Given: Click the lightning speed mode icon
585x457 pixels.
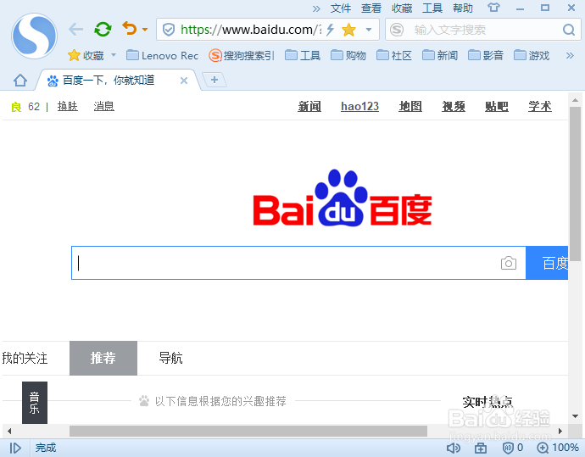Looking at the screenshot, I should [330, 30].
